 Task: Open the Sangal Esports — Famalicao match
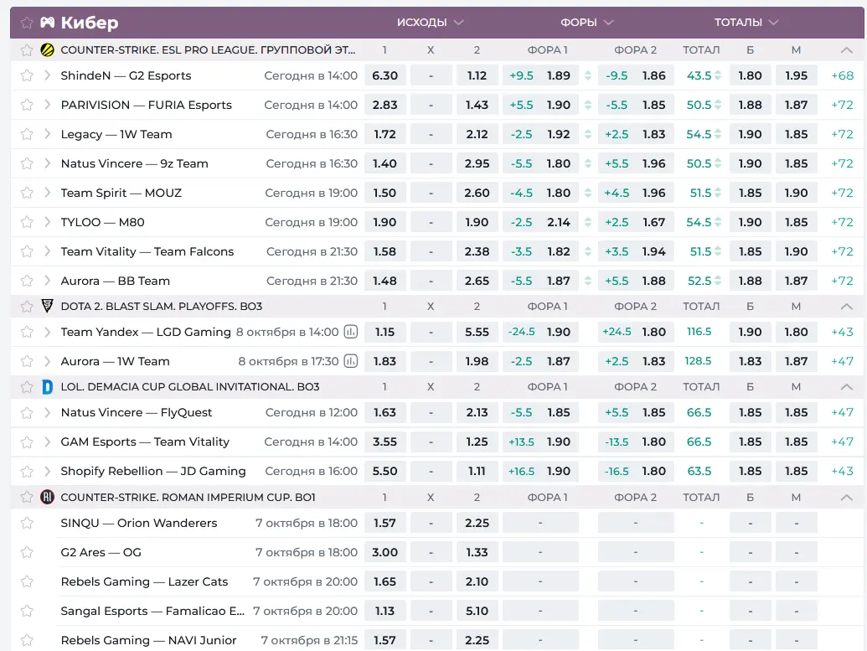pyautogui.click(x=152, y=611)
